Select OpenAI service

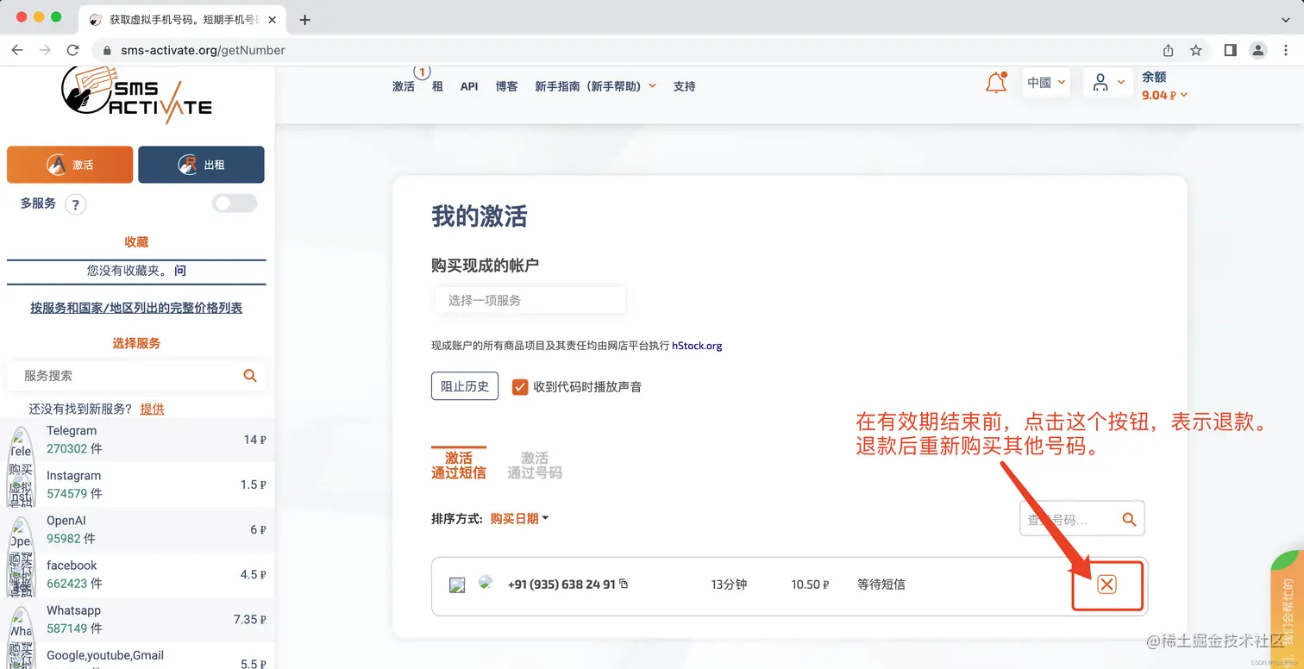pyautogui.click(x=137, y=529)
